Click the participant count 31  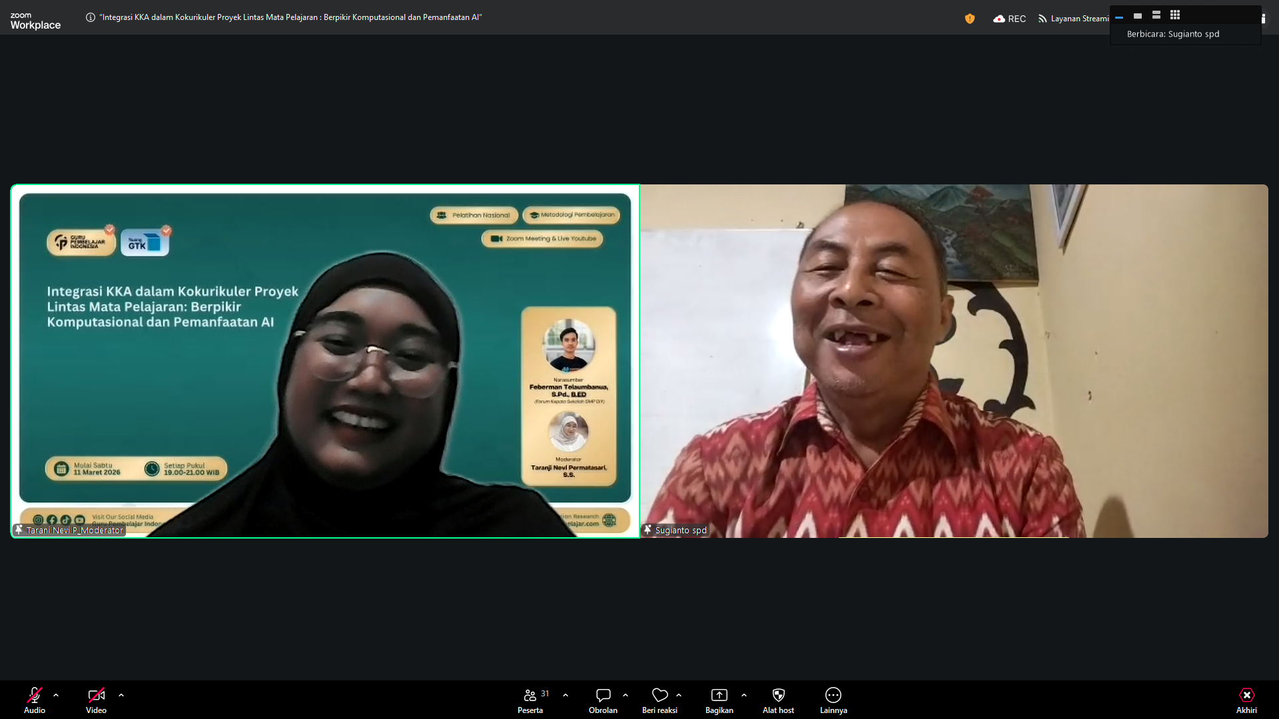point(545,694)
